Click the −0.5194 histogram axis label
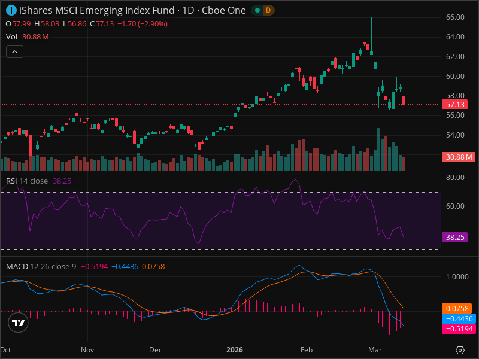This screenshot has width=479, height=359. pos(459,328)
